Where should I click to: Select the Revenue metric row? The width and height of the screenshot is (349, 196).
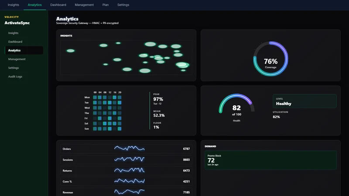[126, 192]
